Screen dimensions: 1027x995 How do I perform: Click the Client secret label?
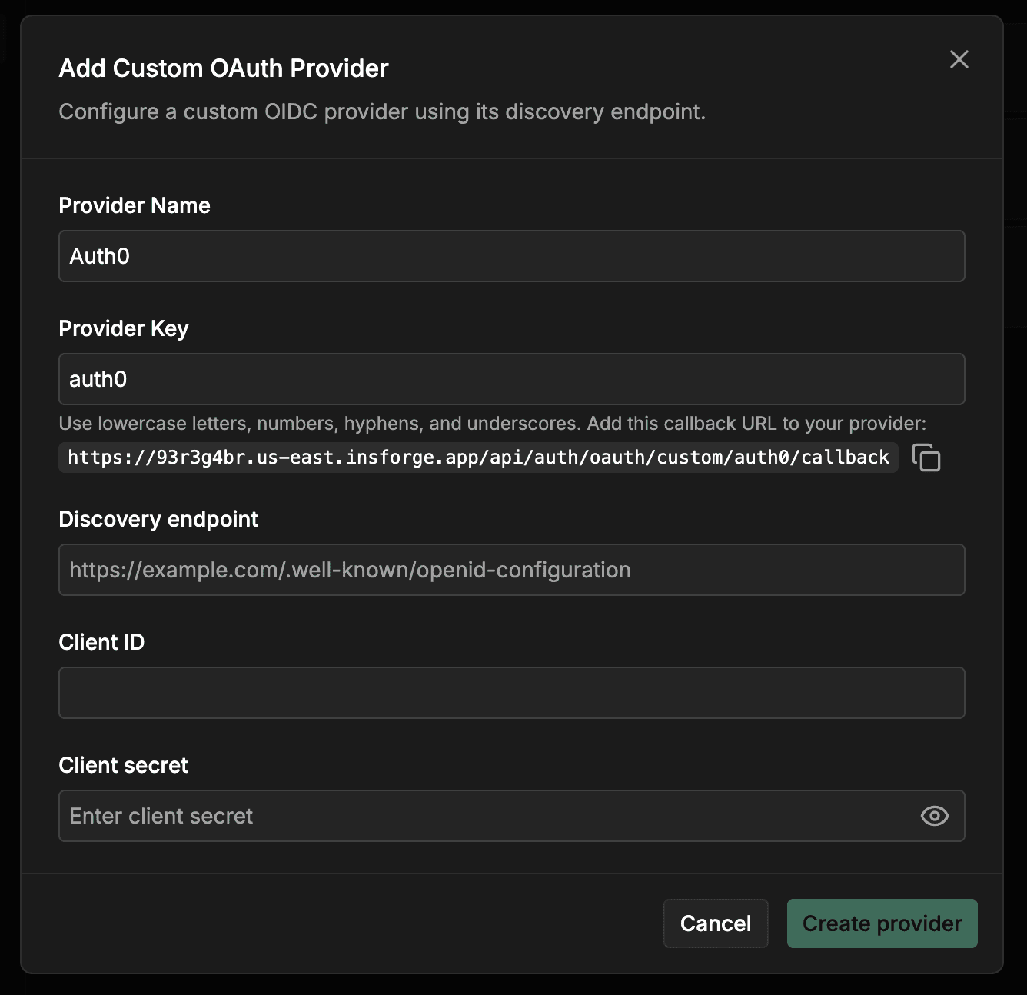coord(123,765)
